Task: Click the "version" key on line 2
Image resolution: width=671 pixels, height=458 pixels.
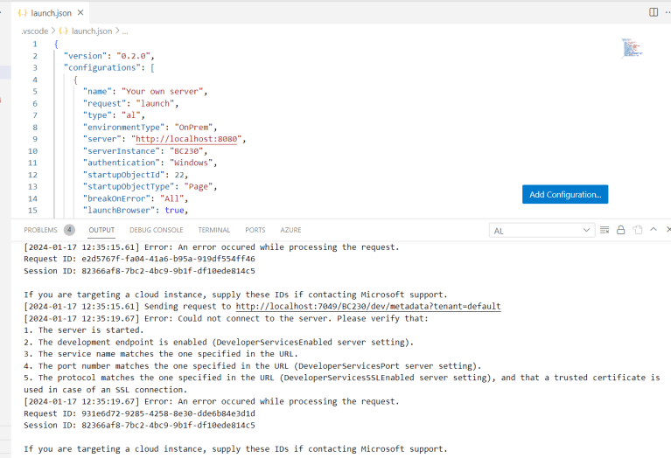Action: click(86, 56)
